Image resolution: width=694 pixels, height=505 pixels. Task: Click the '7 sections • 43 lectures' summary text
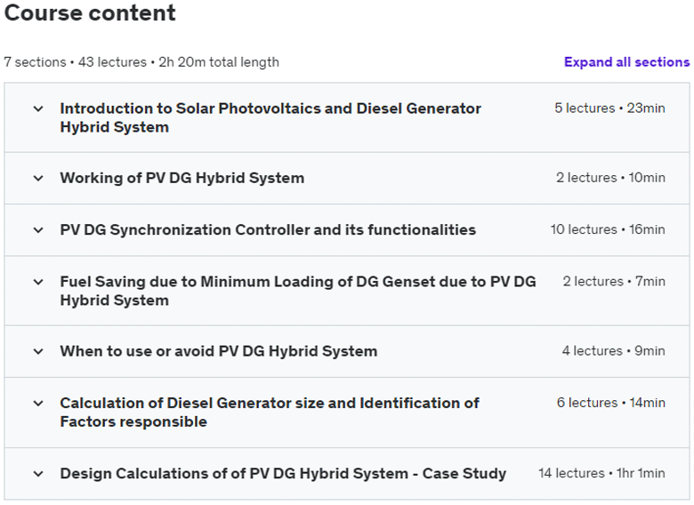(141, 62)
